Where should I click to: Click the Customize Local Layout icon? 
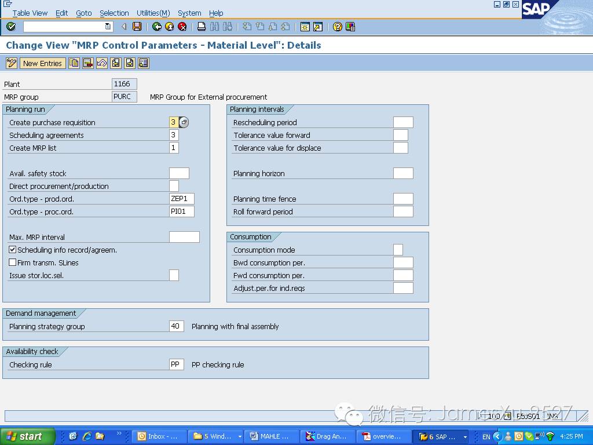tap(350, 27)
